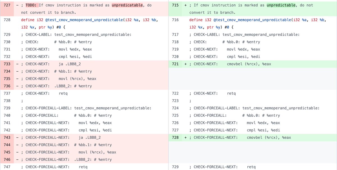Click line number 740 in the gutter
Screen dimensions: 337x170
point(7,115)
